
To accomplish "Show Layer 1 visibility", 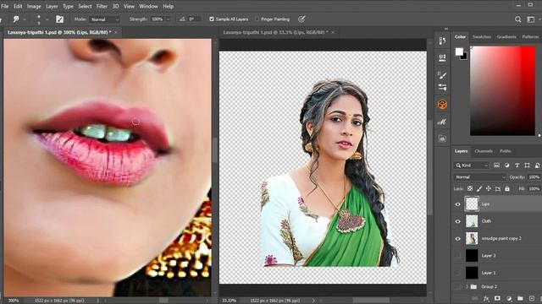I will pos(457,273).
